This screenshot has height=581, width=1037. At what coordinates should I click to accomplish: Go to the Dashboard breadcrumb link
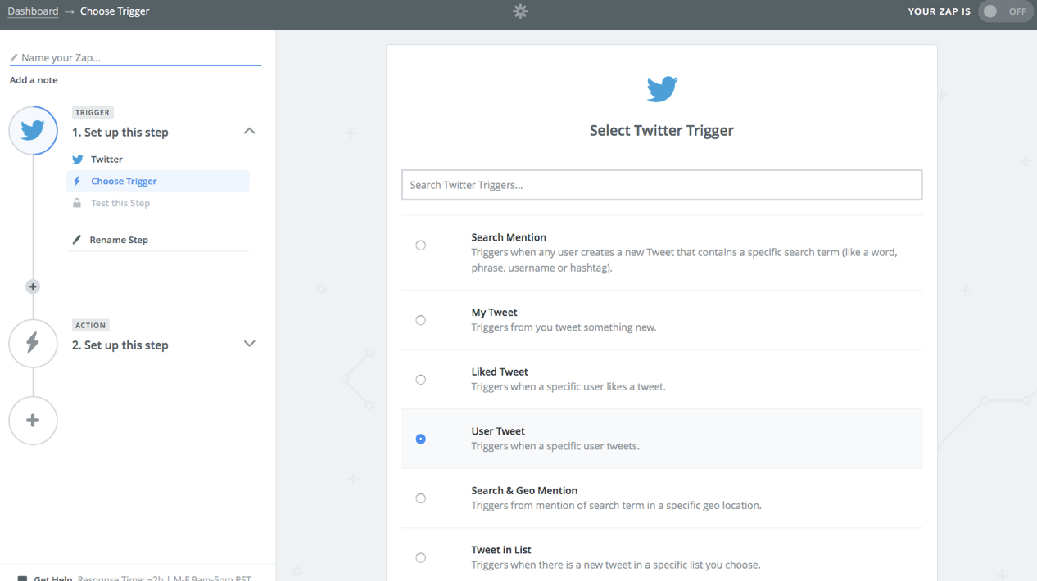click(x=33, y=11)
